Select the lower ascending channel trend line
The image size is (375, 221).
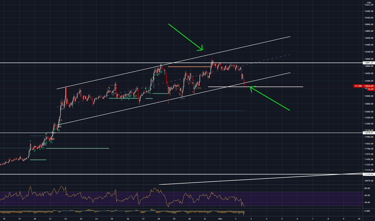coord(174,99)
